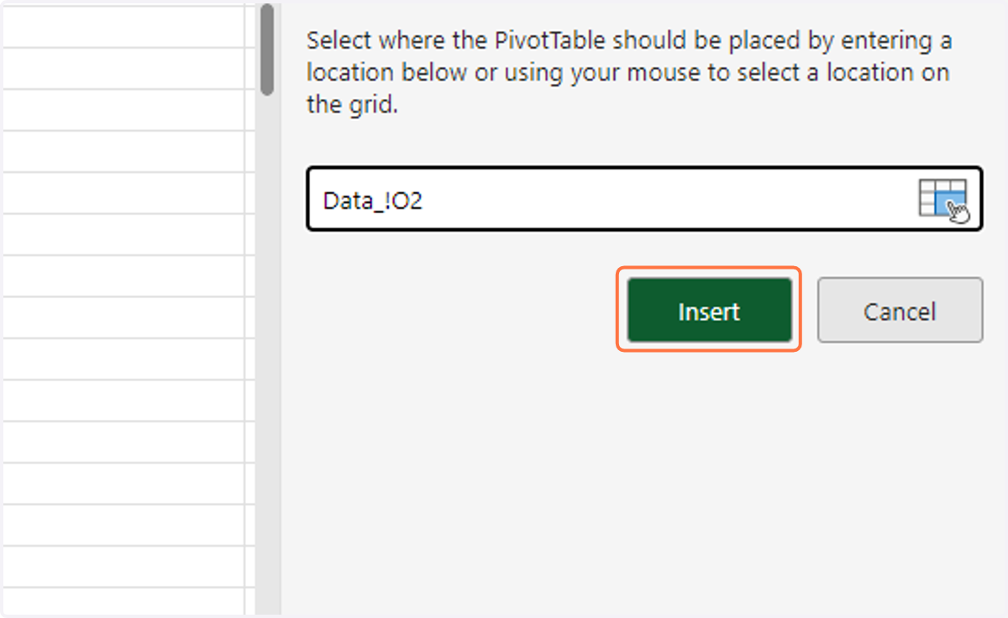
Task: Click the Insert button
Action: pyautogui.click(x=709, y=311)
